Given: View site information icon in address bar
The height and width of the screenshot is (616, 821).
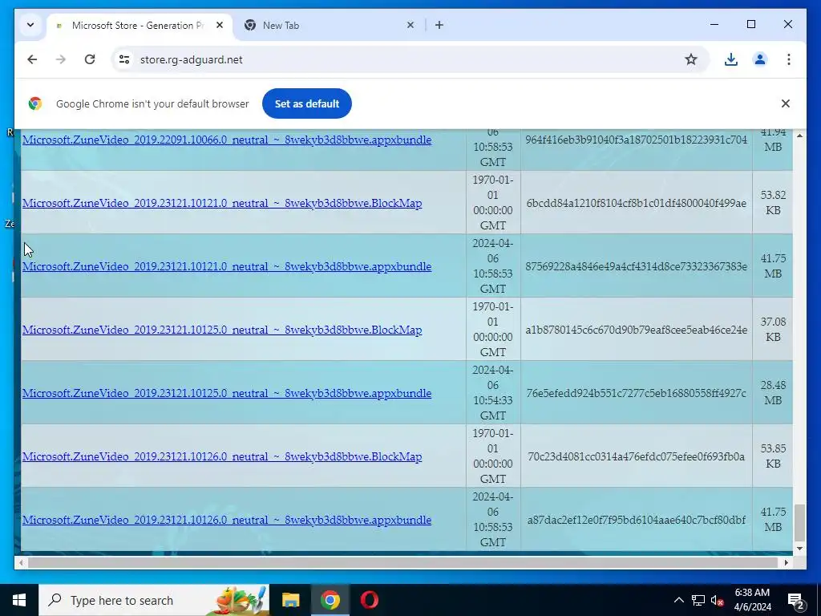Looking at the screenshot, I should click(124, 59).
